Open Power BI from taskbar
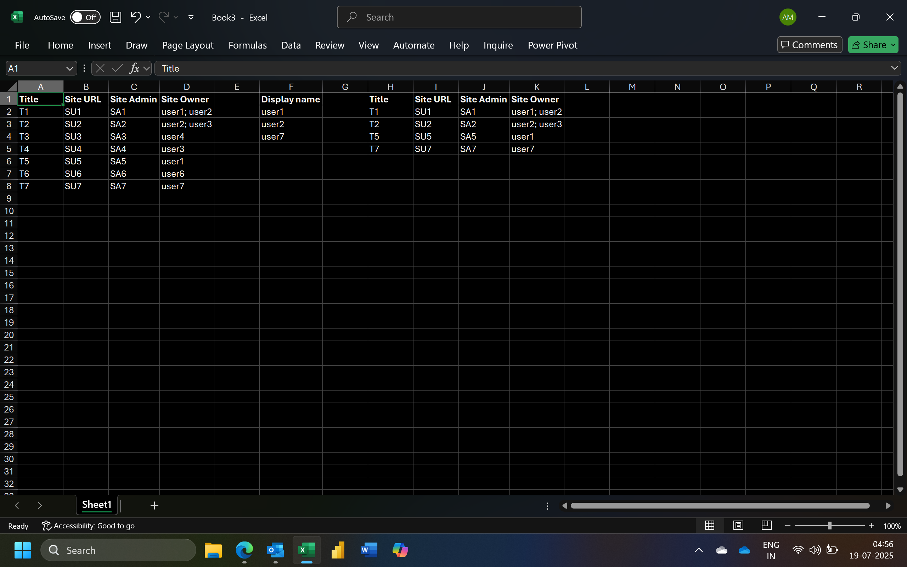907x567 pixels. coord(338,550)
